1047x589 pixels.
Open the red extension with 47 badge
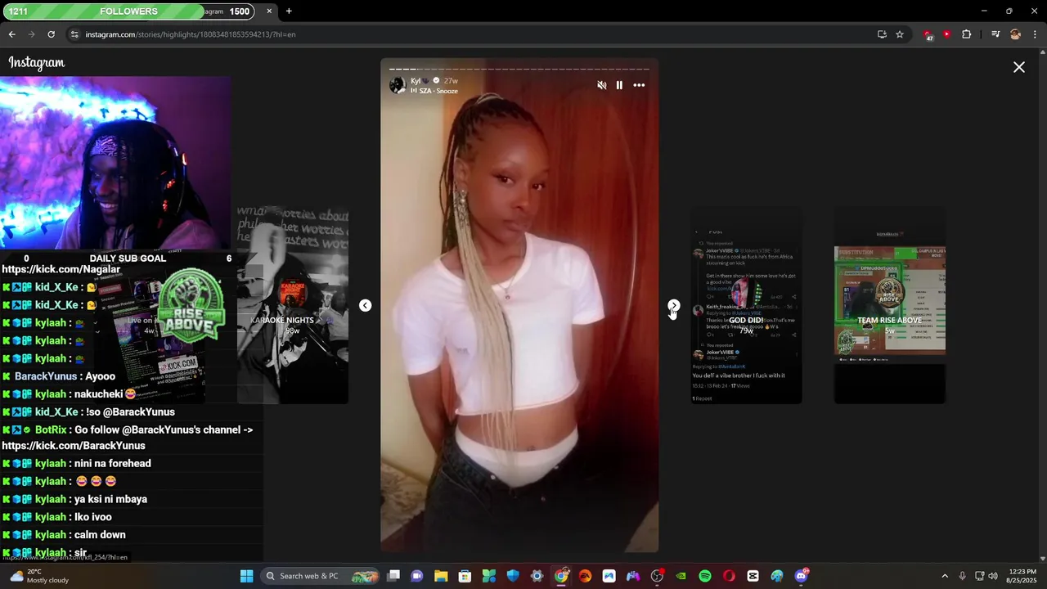(x=928, y=34)
